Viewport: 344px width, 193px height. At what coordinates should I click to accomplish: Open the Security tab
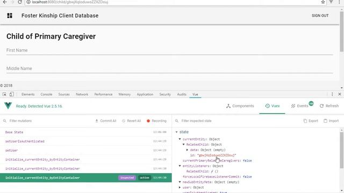[165, 94]
